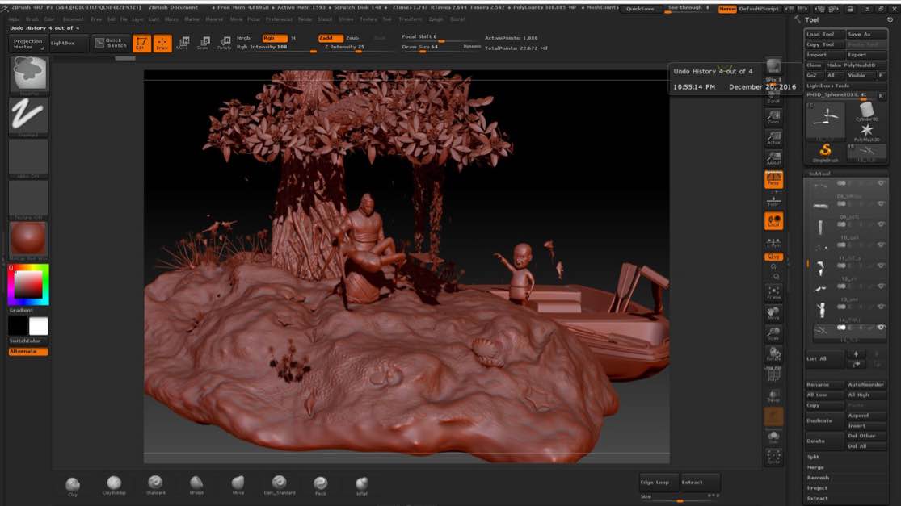This screenshot has height=506, width=901.
Task: Open the red material sphere picker
Action: click(29, 239)
